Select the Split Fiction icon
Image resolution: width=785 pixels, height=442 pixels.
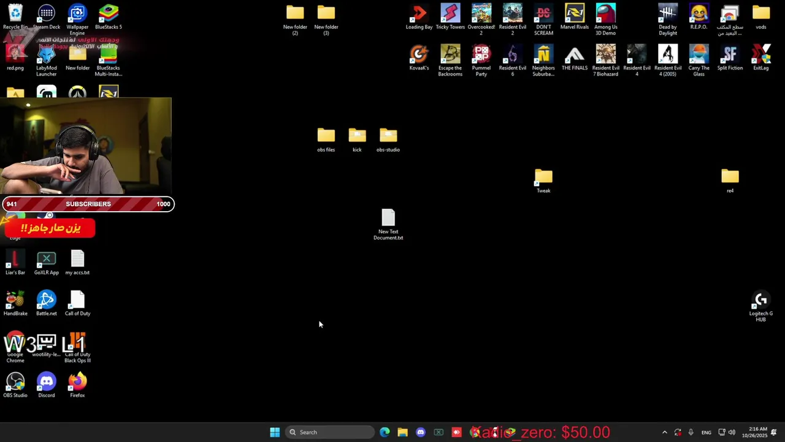pos(730,58)
